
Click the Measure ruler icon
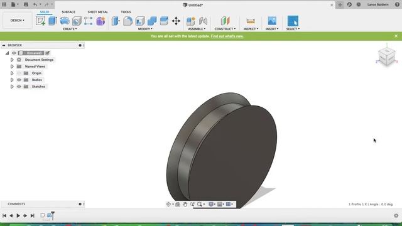pos(251,21)
